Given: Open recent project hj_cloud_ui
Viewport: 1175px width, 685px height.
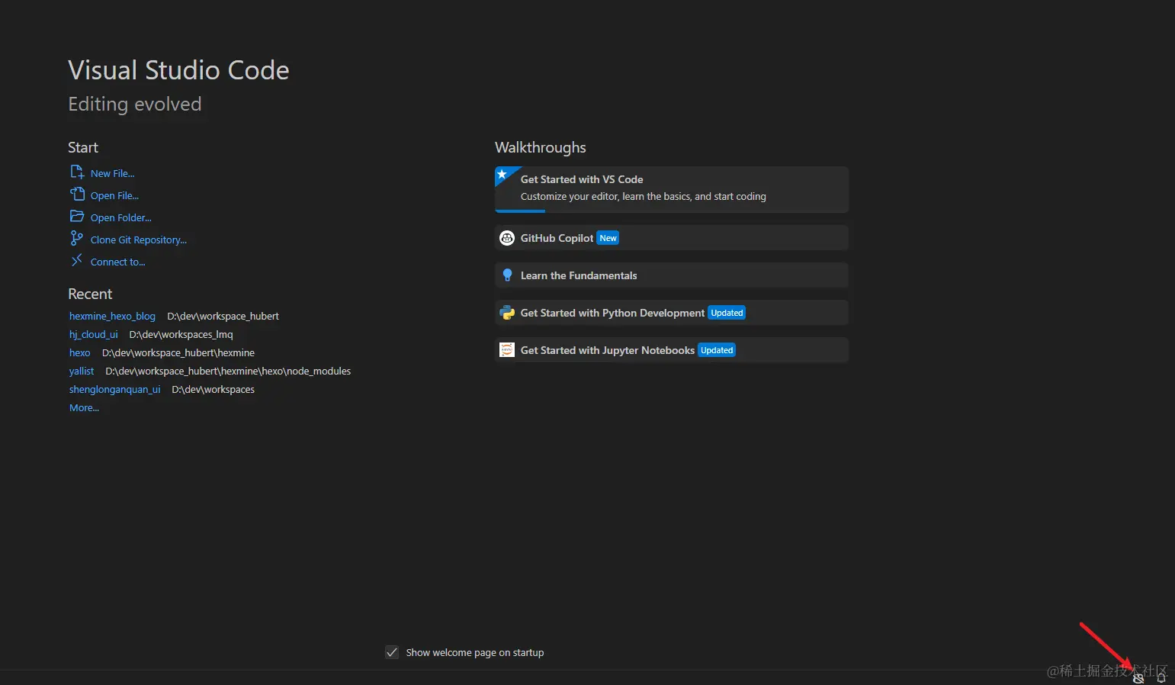Looking at the screenshot, I should 94,335.
